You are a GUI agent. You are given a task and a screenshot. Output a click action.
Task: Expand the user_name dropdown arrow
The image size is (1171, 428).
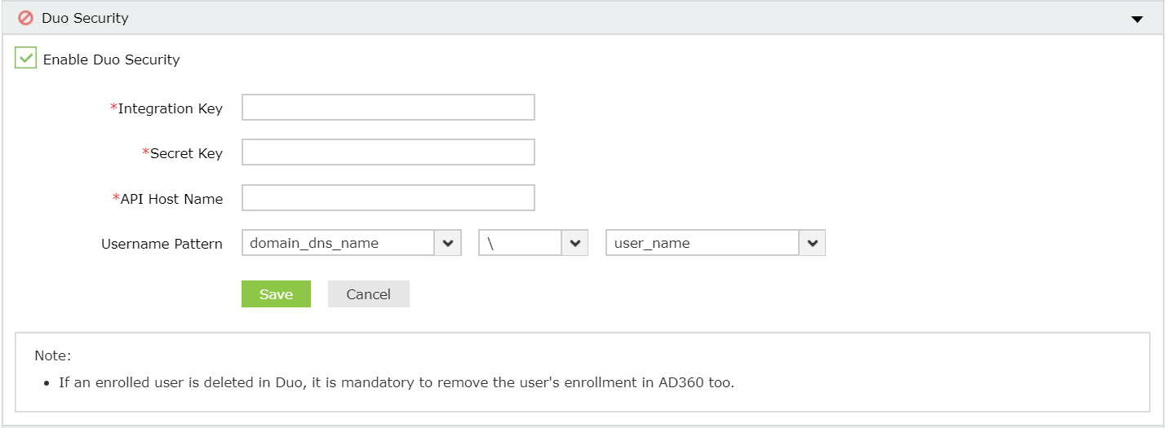point(812,243)
